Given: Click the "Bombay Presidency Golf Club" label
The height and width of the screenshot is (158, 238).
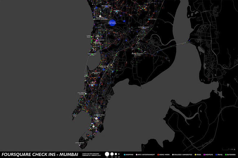Looking at the screenshot, I should click(x=137, y=54).
